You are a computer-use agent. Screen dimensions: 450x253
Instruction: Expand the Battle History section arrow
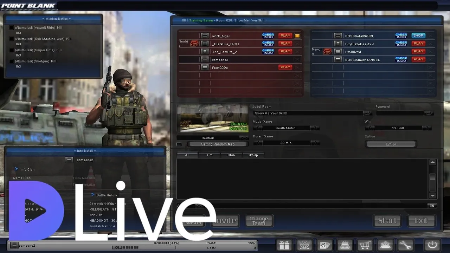pyautogui.click(x=93, y=195)
